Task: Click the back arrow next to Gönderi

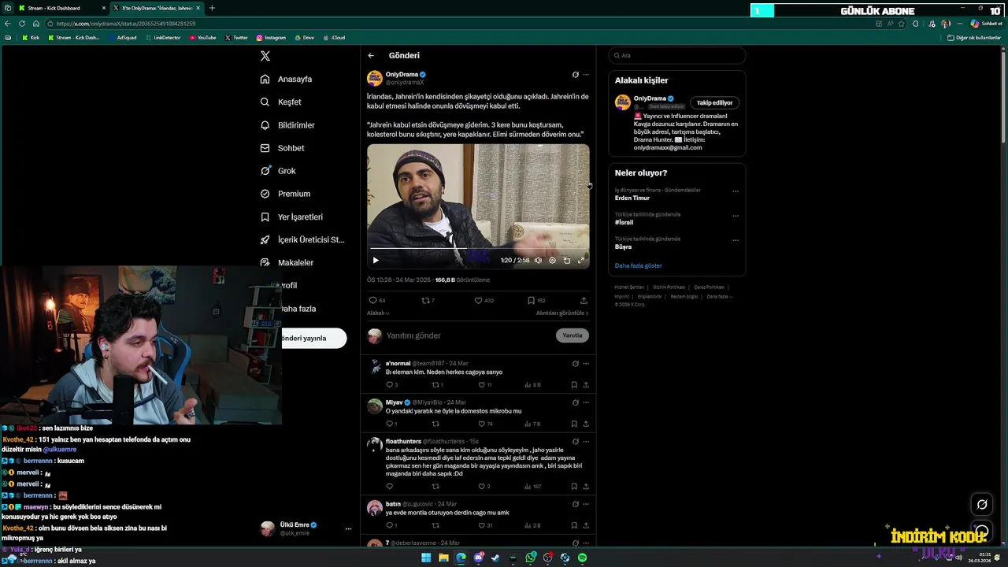Action: tap(371, 56)
